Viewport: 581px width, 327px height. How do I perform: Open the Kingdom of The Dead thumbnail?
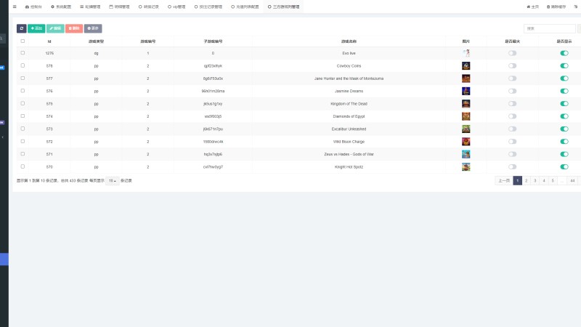click(x=466, y=103)
